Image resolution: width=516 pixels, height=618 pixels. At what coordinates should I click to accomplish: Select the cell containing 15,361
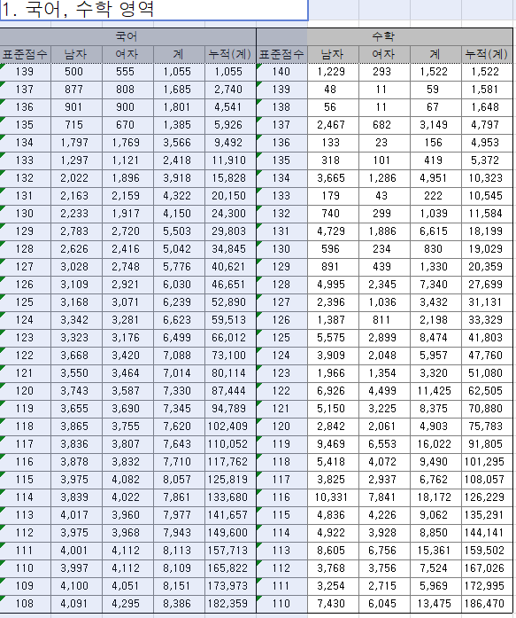pos(435,551)
